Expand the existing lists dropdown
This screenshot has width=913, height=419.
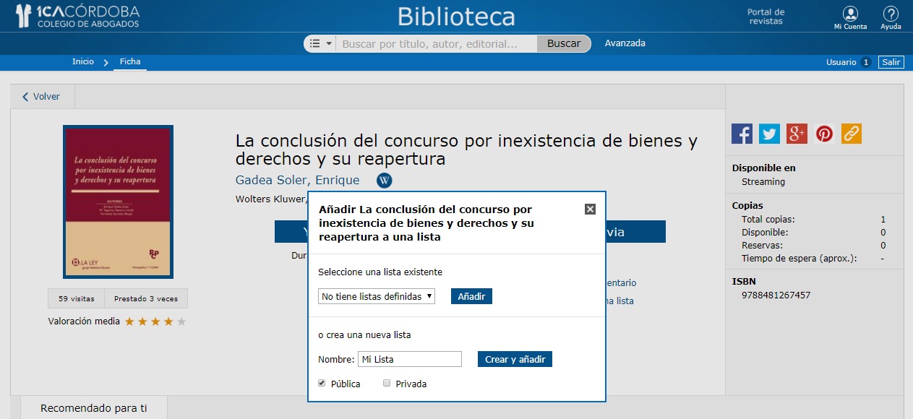377,296
